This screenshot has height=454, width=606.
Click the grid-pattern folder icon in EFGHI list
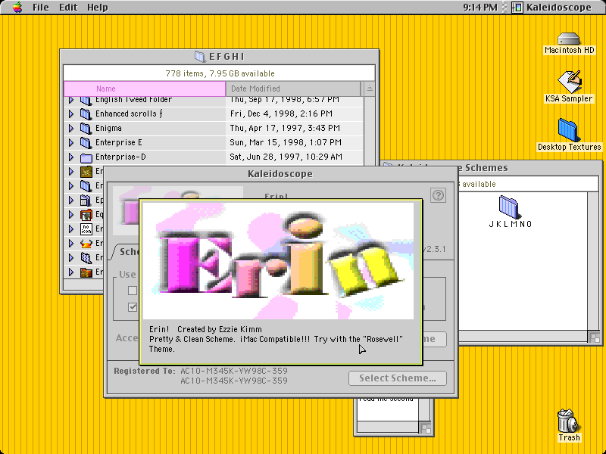pos(86,257)
